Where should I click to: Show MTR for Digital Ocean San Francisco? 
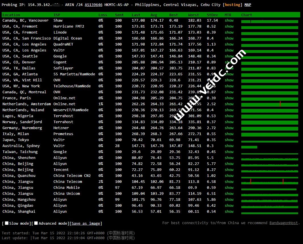click(x=229, y=38)
